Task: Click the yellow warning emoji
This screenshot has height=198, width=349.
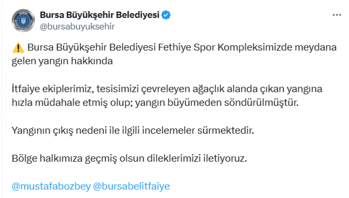Action: (18, 47)
